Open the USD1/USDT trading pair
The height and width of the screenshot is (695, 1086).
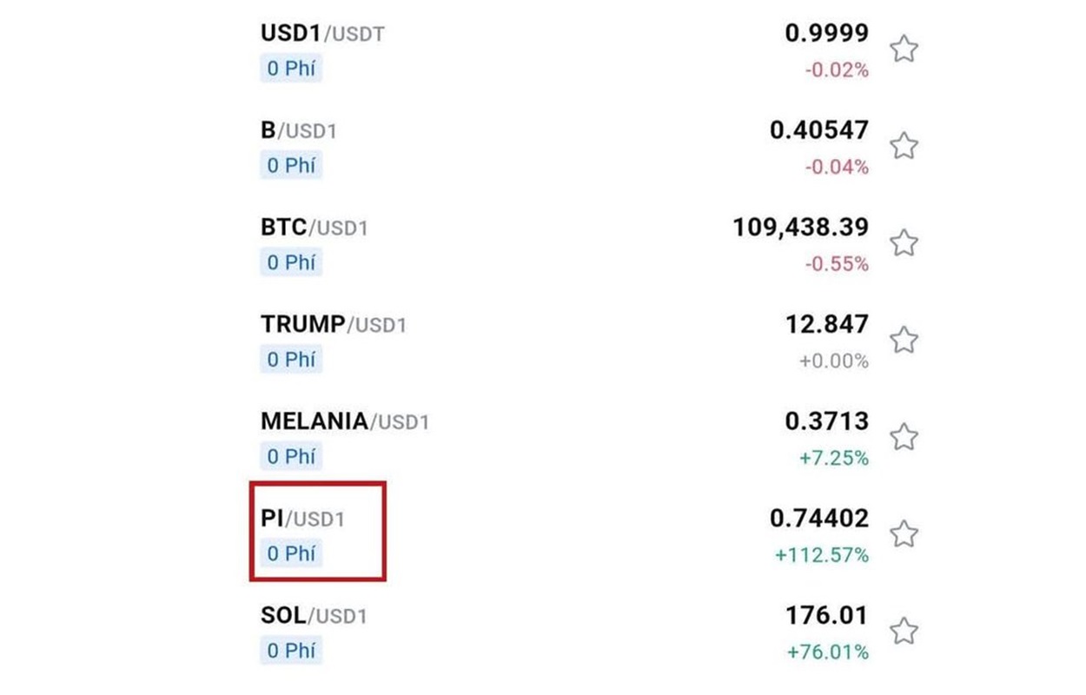322,34
